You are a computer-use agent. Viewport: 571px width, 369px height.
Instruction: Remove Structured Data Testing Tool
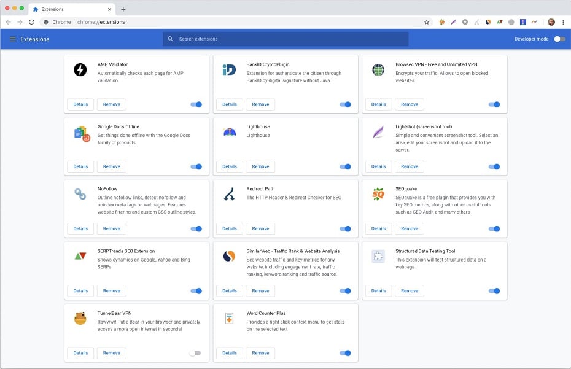(x=410, y=291)
